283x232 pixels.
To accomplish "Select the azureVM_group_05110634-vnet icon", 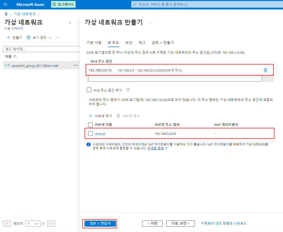I will point(7,65).
